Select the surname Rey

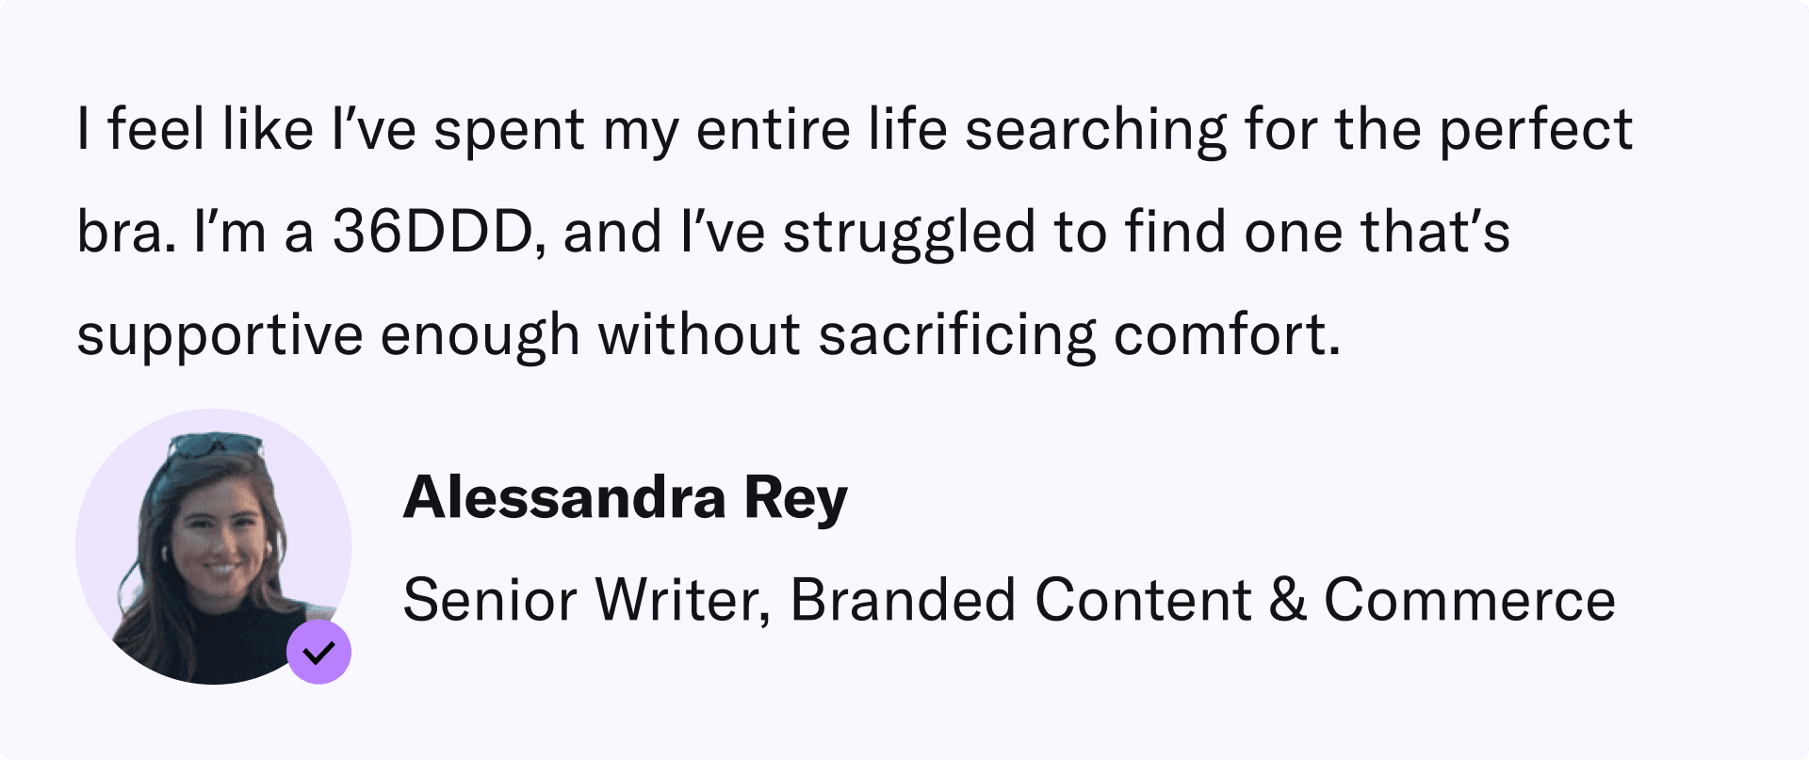pos(796,499)
